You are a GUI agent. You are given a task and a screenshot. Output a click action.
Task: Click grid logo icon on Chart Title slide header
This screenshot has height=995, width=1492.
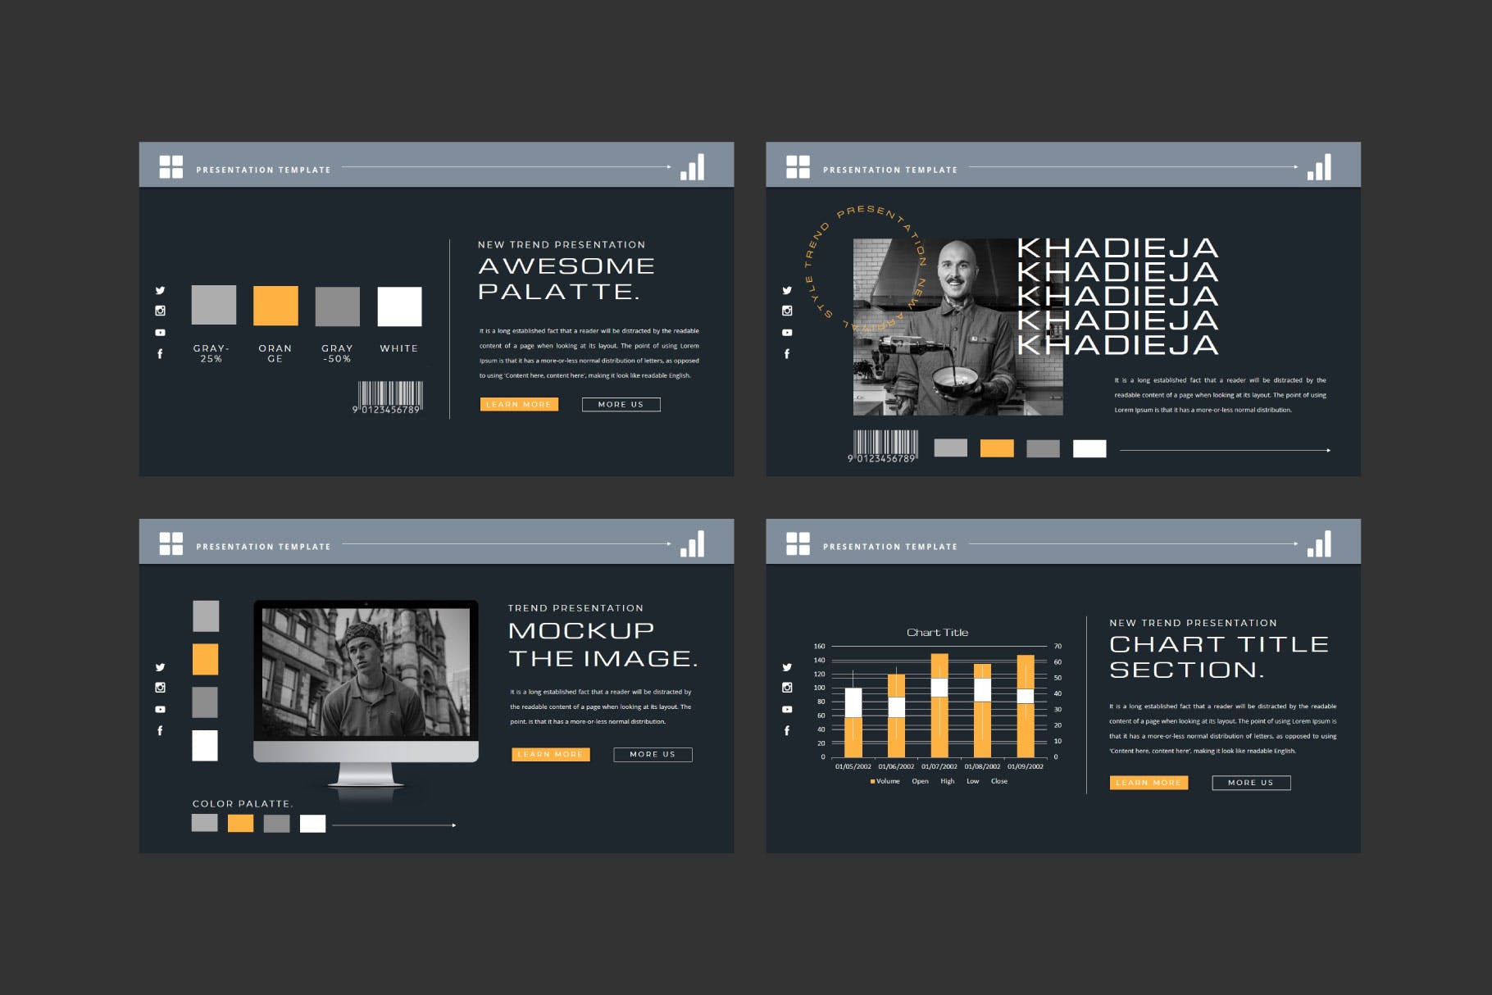click(798, 543)
